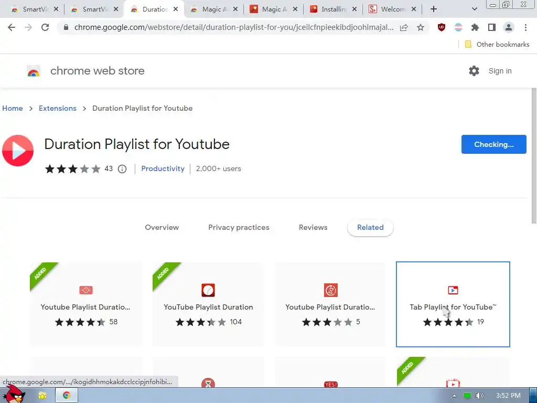This screenshot has height=403, width=537.
Task: Select the Related tab
Action: (x=370, y=228)
